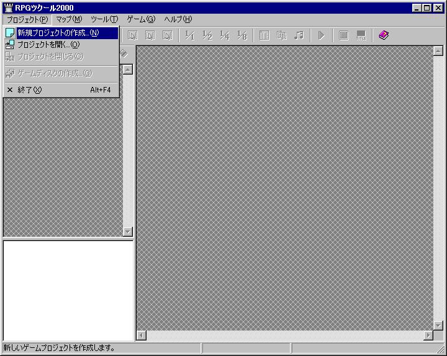Choose 新規プロジェクトの作成...(N) from the menu
Viewport: 447px width, 356px height.
coord(61,33)
